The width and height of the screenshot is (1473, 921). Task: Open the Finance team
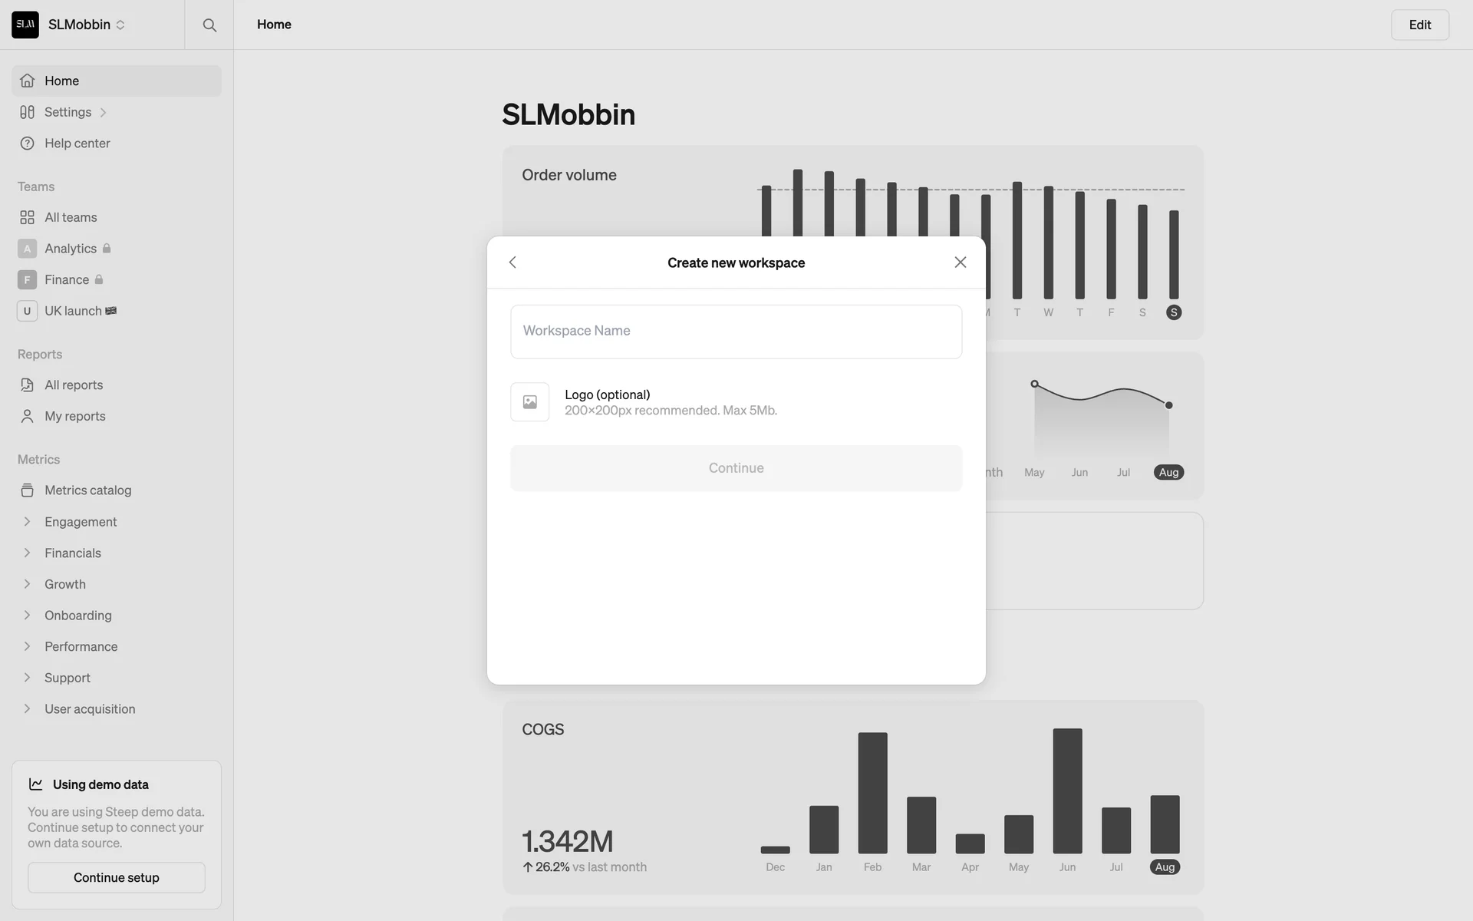67,280
